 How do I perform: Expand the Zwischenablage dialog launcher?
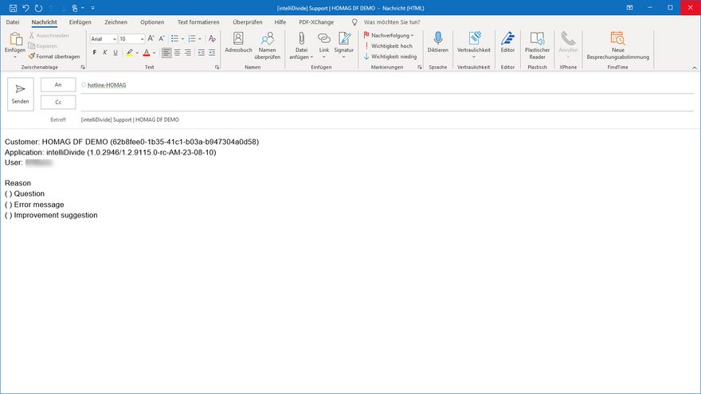point(83,67)
